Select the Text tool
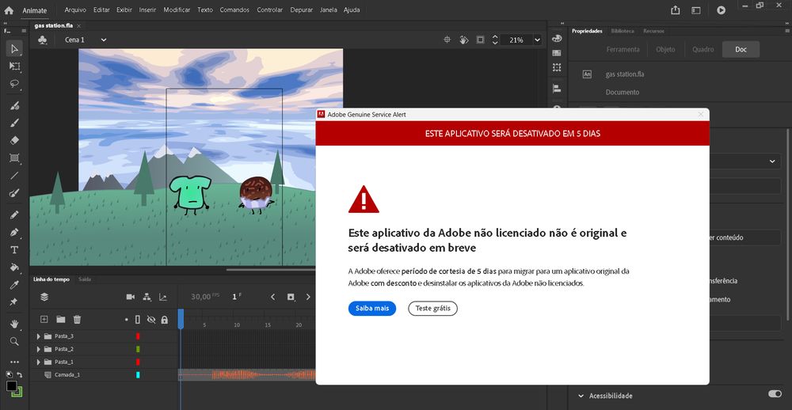 coord(14,249)
